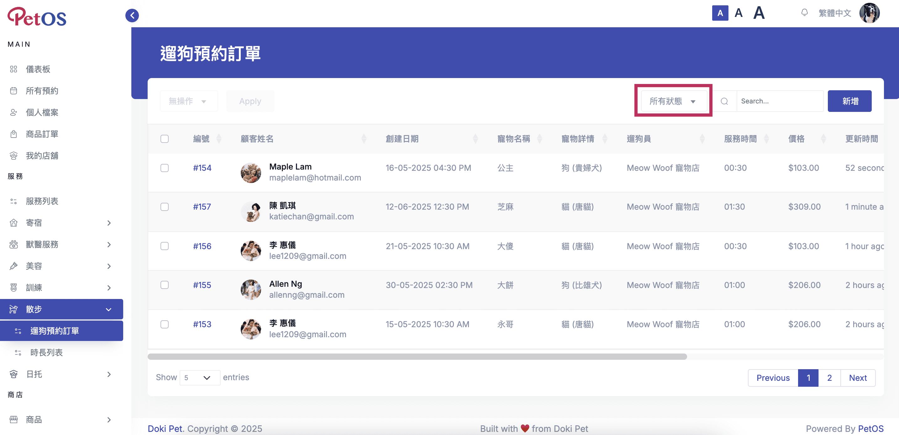Focus the Search input field
The width and height of the screenshot is (899, 435).
point(780,101)
